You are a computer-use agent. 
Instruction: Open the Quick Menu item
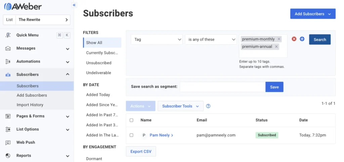(x=28, y=35)
